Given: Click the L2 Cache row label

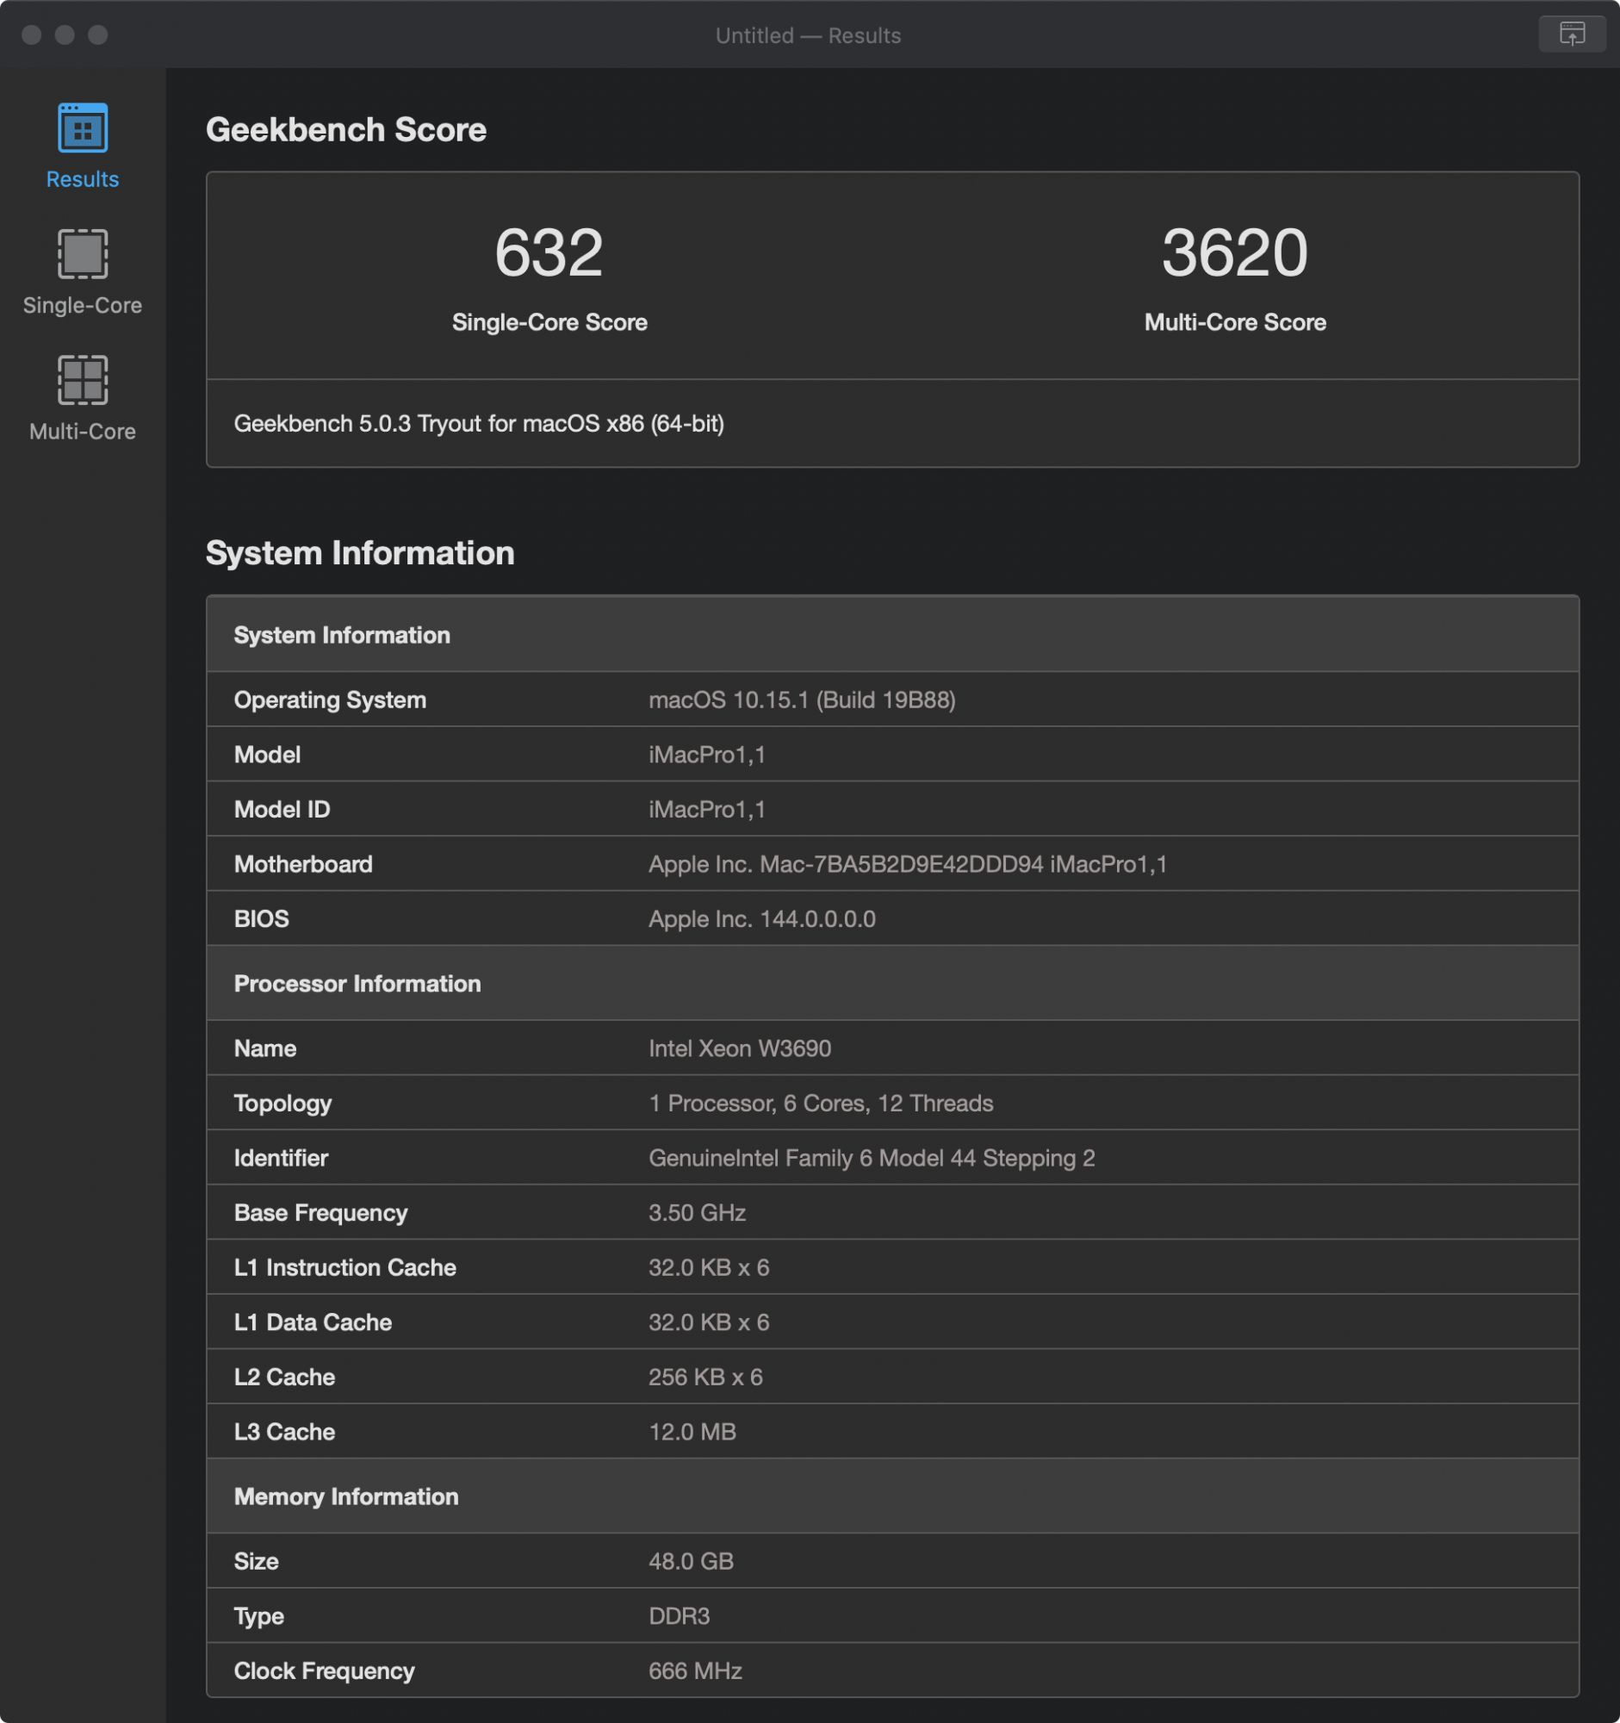Looking at the screenshot, I should coord(284,1377).
